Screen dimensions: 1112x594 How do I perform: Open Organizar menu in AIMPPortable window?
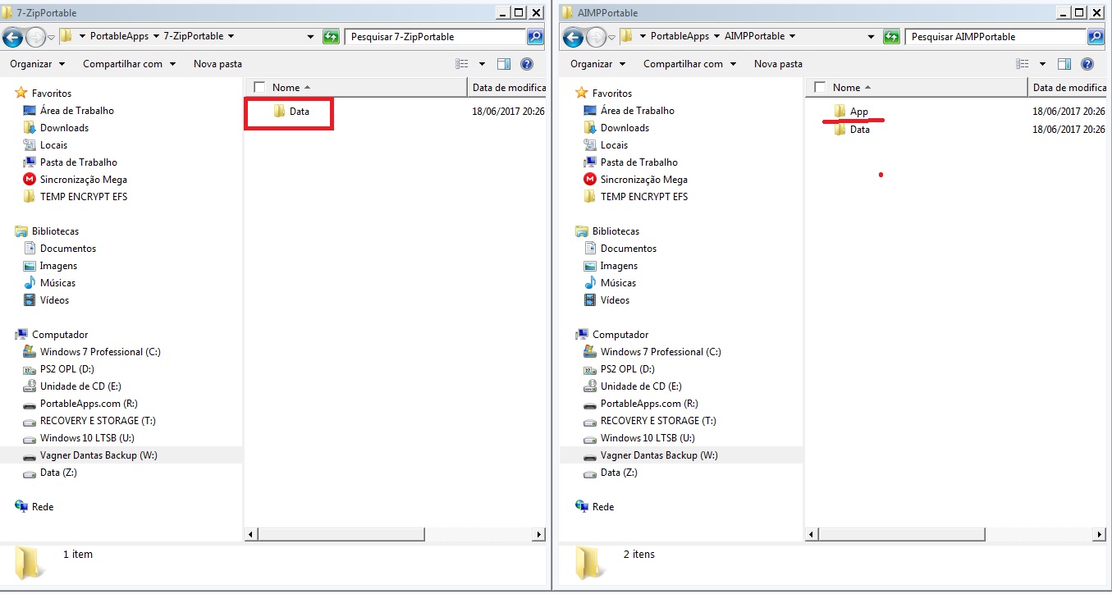click(597, 64)
